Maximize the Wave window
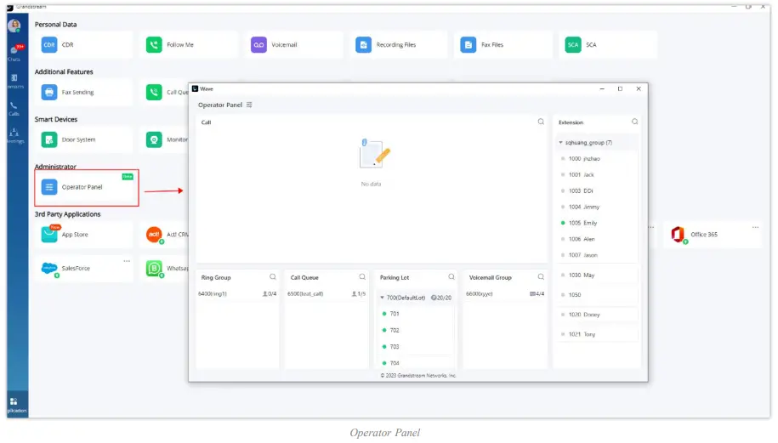778x443 pixels. coord(620,88)
